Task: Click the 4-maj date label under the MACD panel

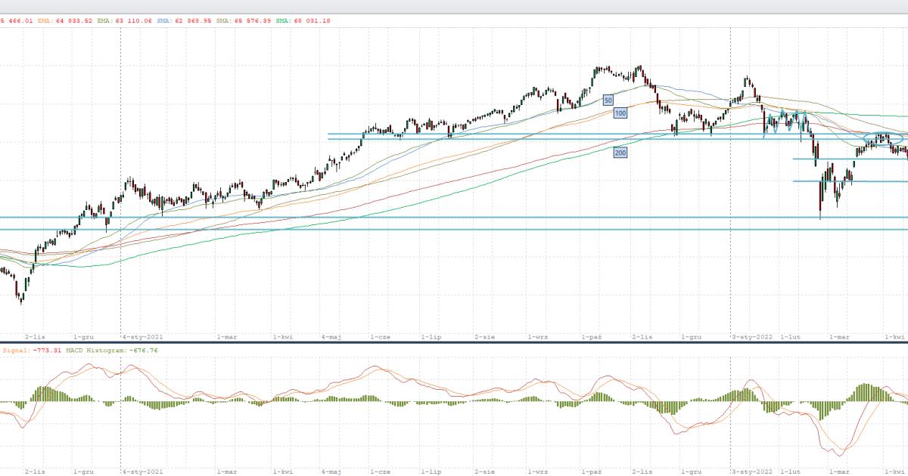Action: (331, 470)
